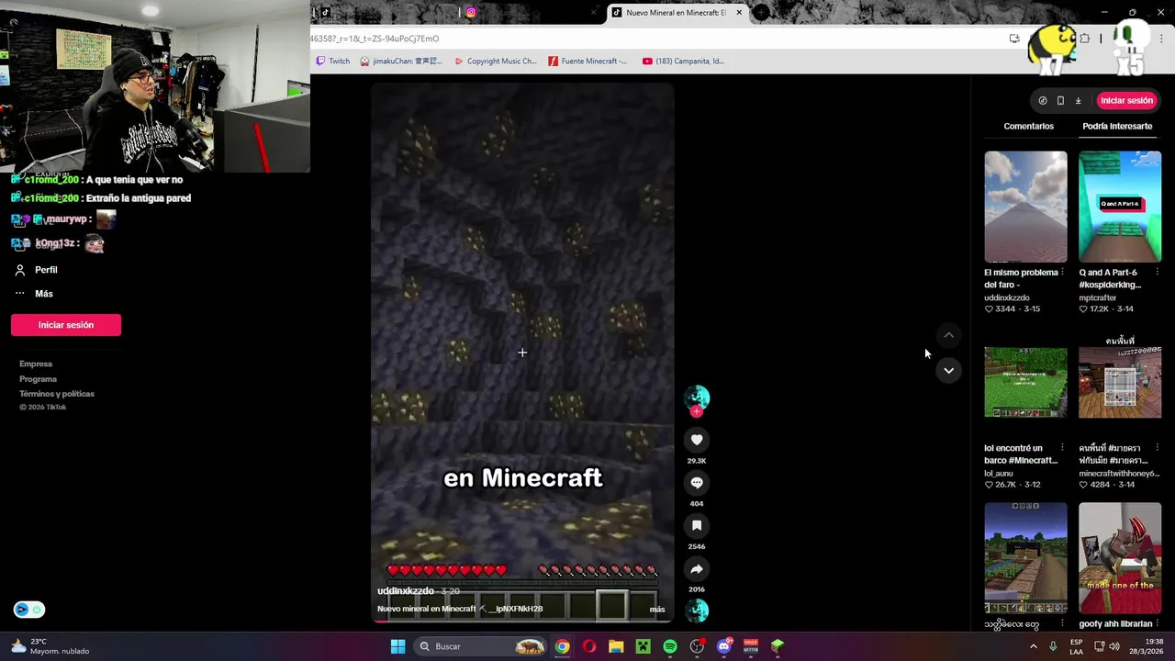This screenshot has width=1175, height=661.
Task: Click the browser address bar URL
Action: pyautogui.click(x=375, y=39)
